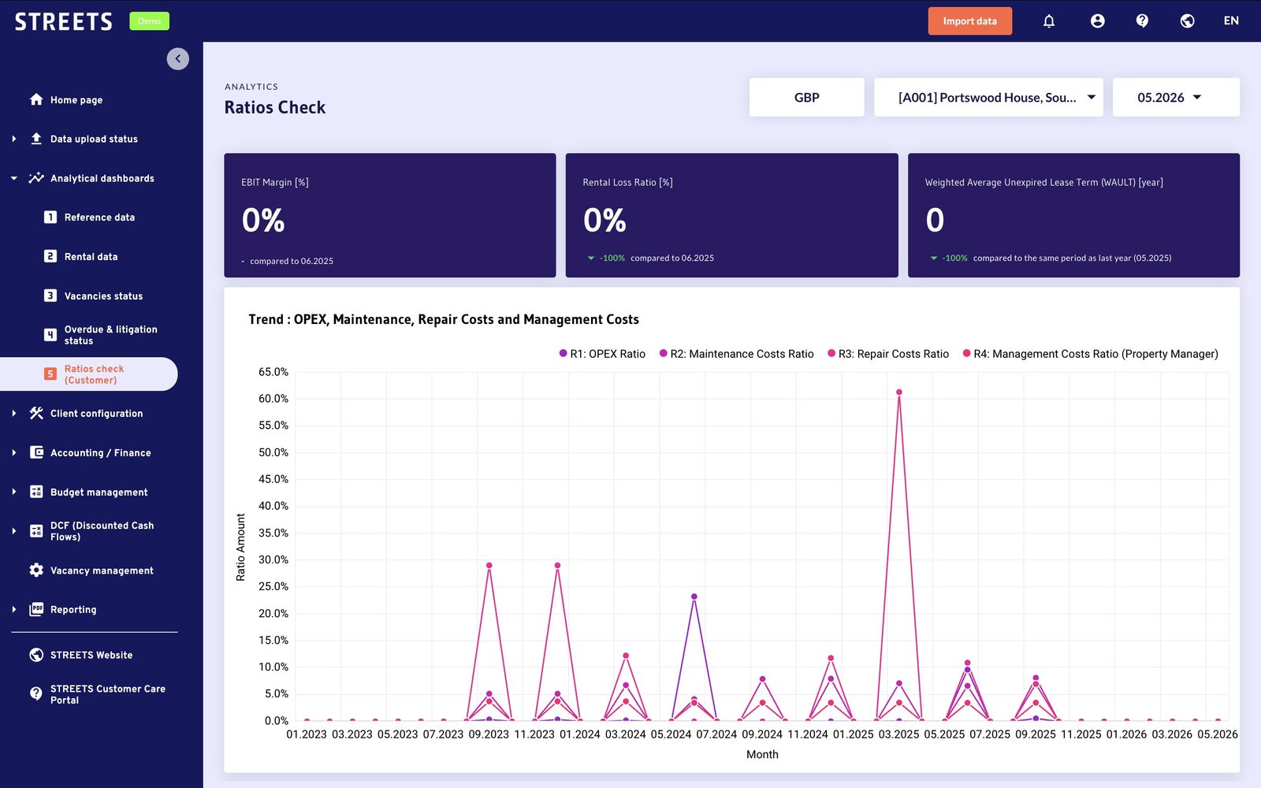Click the EBIT Margin [%] card
The width and height of the screenshot is (1261, 788).
click(x=390, y=215)
